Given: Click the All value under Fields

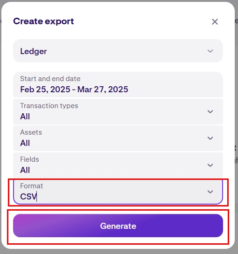Looking at the screenshot, I should coord(25,170).
